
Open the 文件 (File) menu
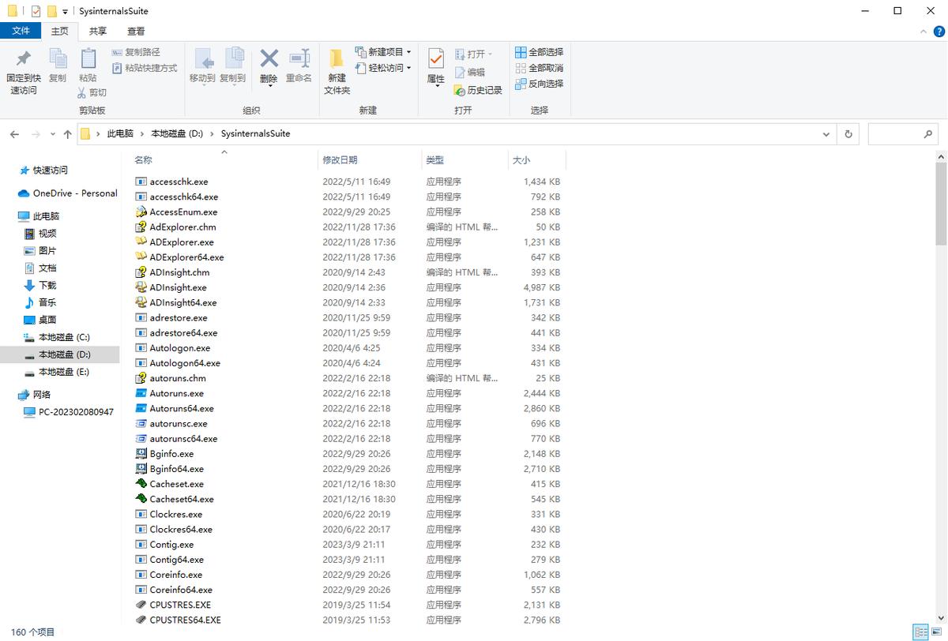click(21, 31)
